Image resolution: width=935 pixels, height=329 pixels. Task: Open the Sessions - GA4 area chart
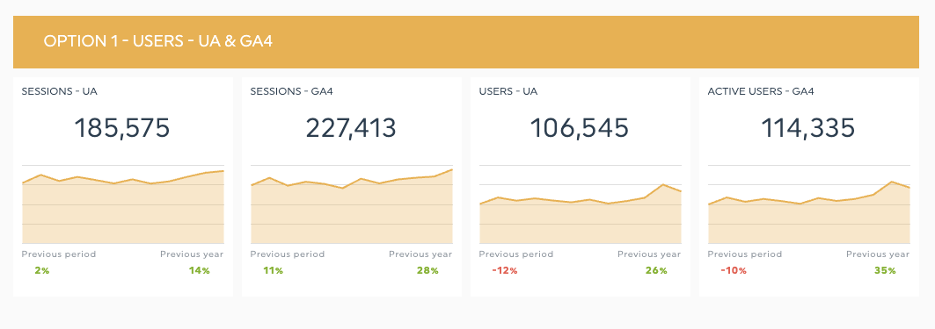[x=351, y=204]
